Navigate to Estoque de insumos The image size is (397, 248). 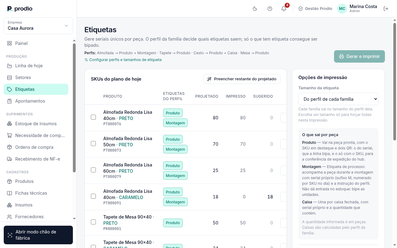coord(36,124)
